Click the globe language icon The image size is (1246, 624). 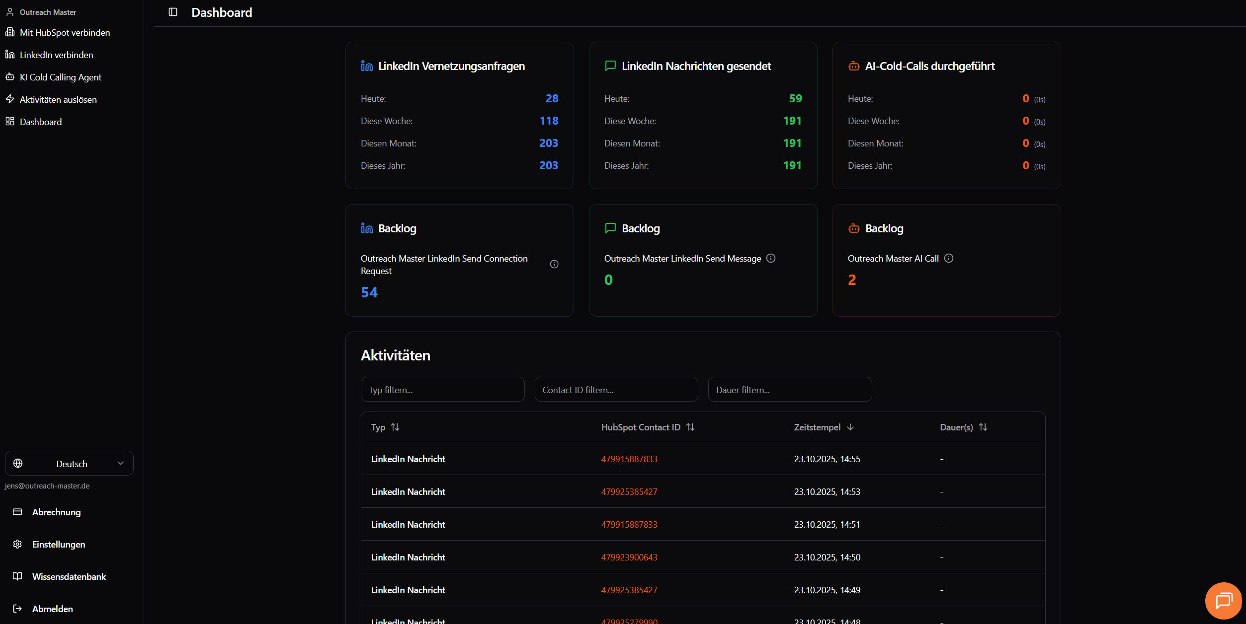click(18, 463)
